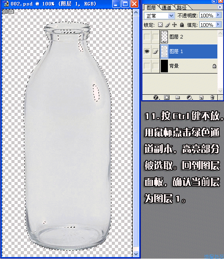The image size is (224, 259).
Task: Open the adjustment layer icon menu
Action: pyautogui.click(x=189, y=97)
